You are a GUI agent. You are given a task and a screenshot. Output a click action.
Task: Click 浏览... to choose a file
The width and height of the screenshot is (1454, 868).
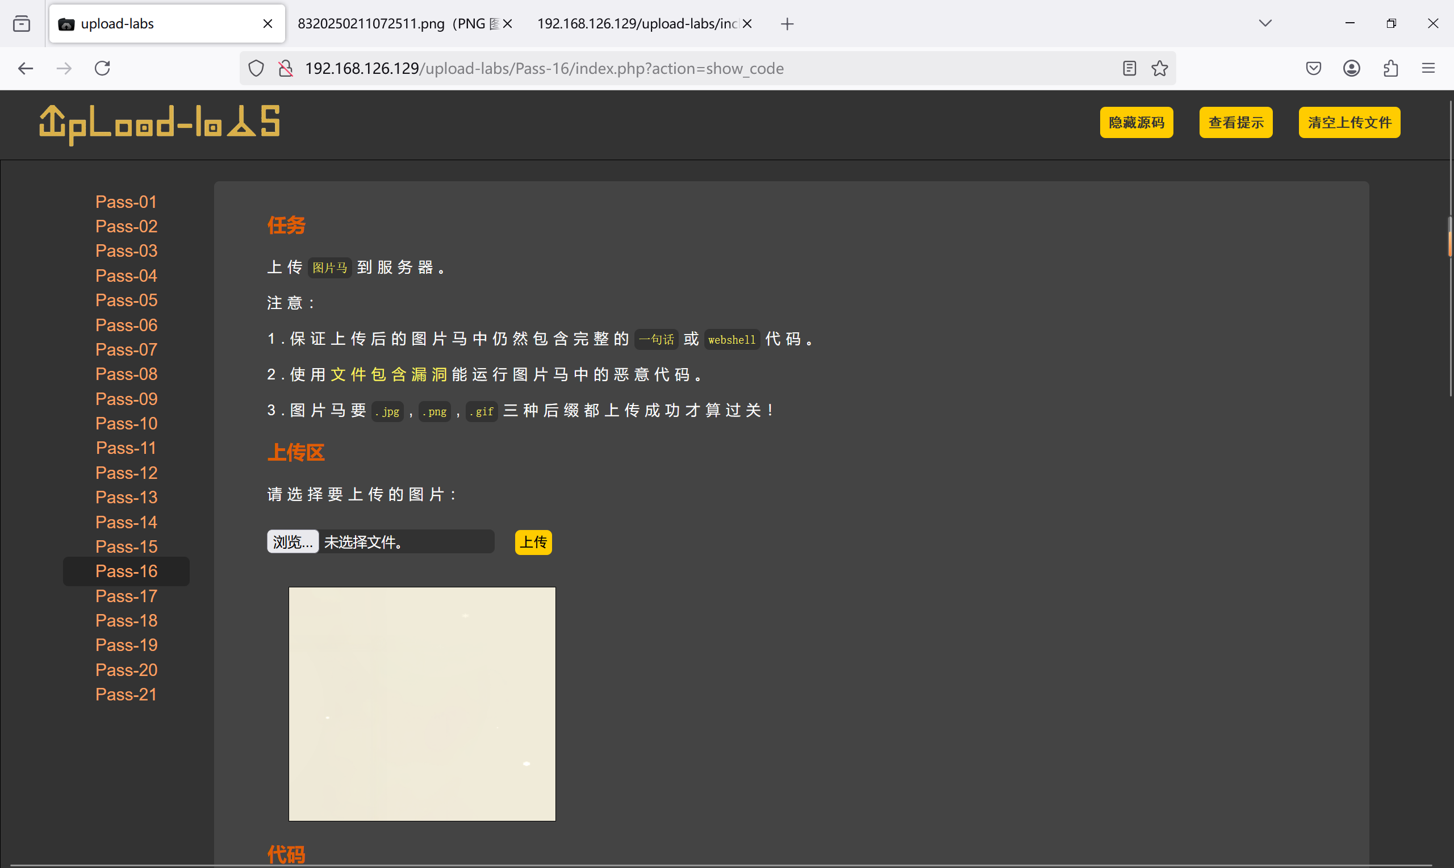point(293,541)
